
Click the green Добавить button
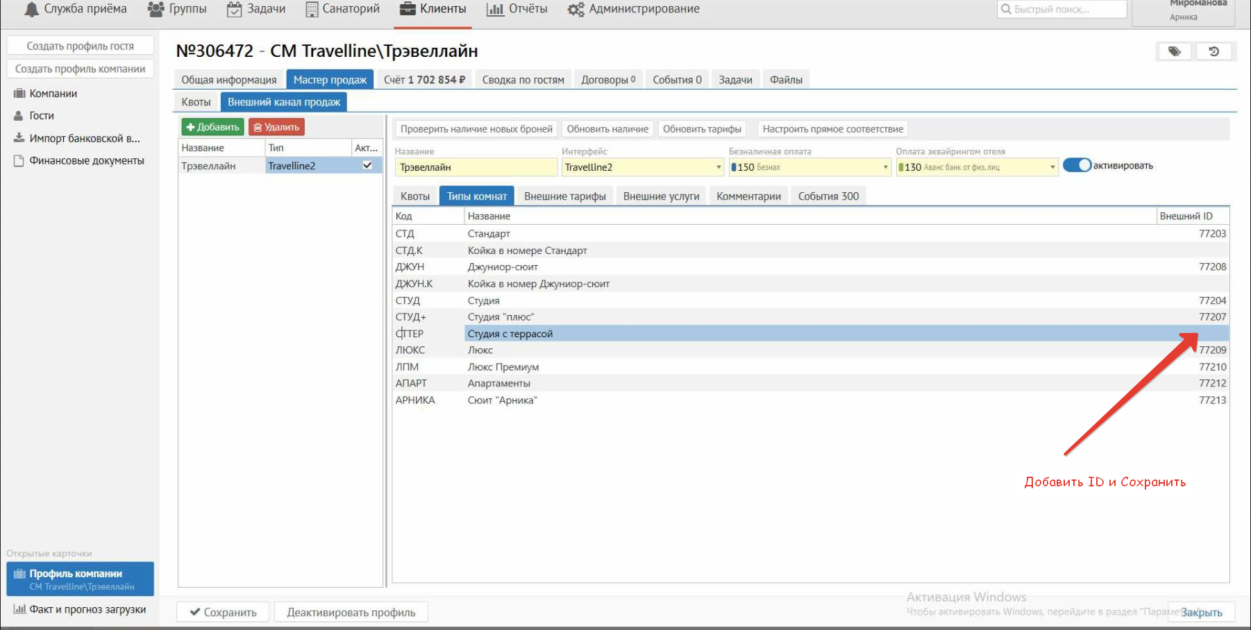[x=212, y=127]
